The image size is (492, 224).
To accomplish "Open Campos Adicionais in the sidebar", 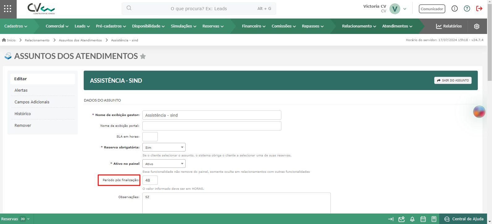I will 43,102.
